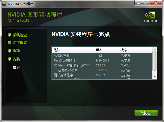
Task: Click version 1.3.5 cell
Action: click(x=99, y=56)
